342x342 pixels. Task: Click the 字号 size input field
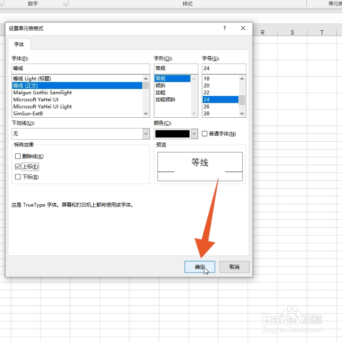point(224,68)
